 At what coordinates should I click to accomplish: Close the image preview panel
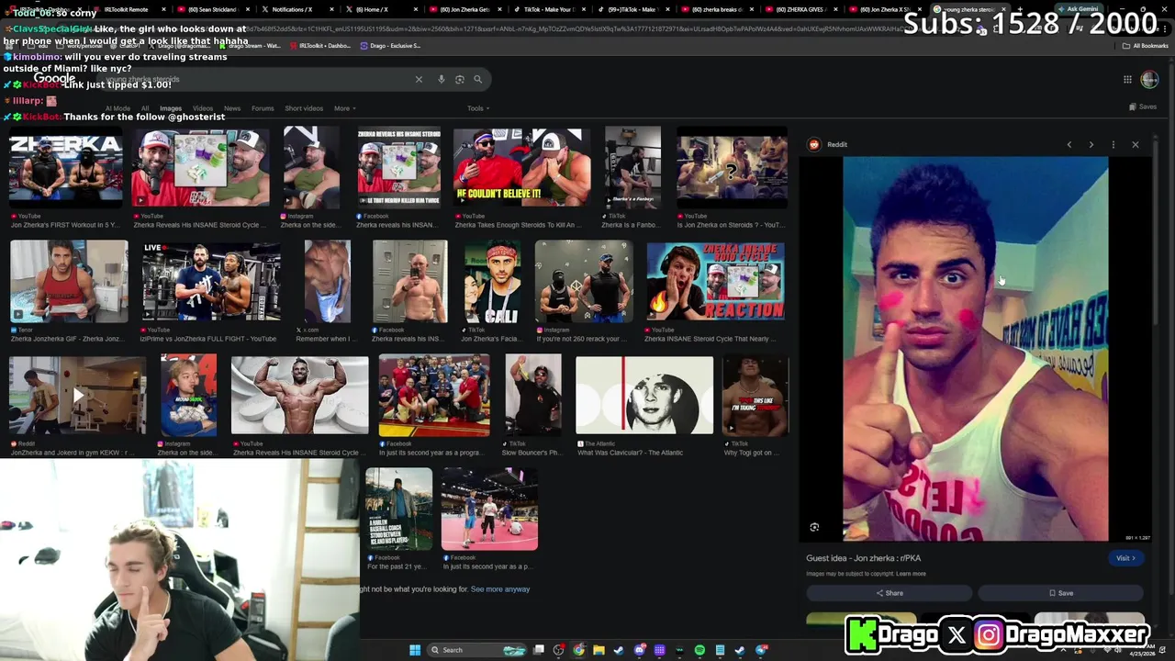[x=1136, y=145]
